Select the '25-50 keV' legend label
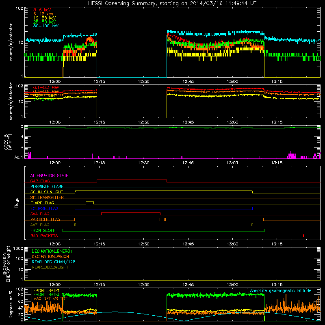This screenshot has height=325, width=325. tap(45, 22)
